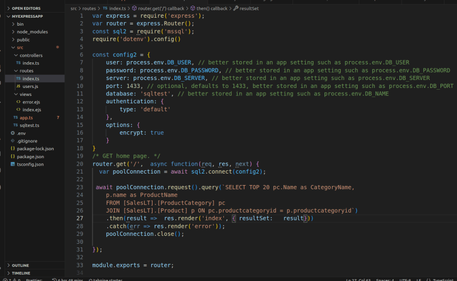This screenshot has height=281, width=457.
Task: Click the braces icon of package-lock.json
Action: [13, 148]
